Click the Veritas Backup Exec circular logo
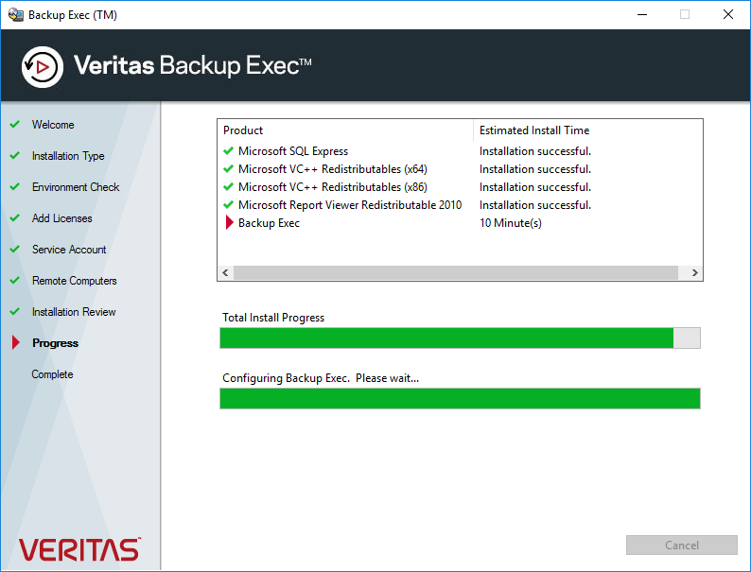This screenshot has width=751, height=572. pyautogui.click(x=43, y=67)
